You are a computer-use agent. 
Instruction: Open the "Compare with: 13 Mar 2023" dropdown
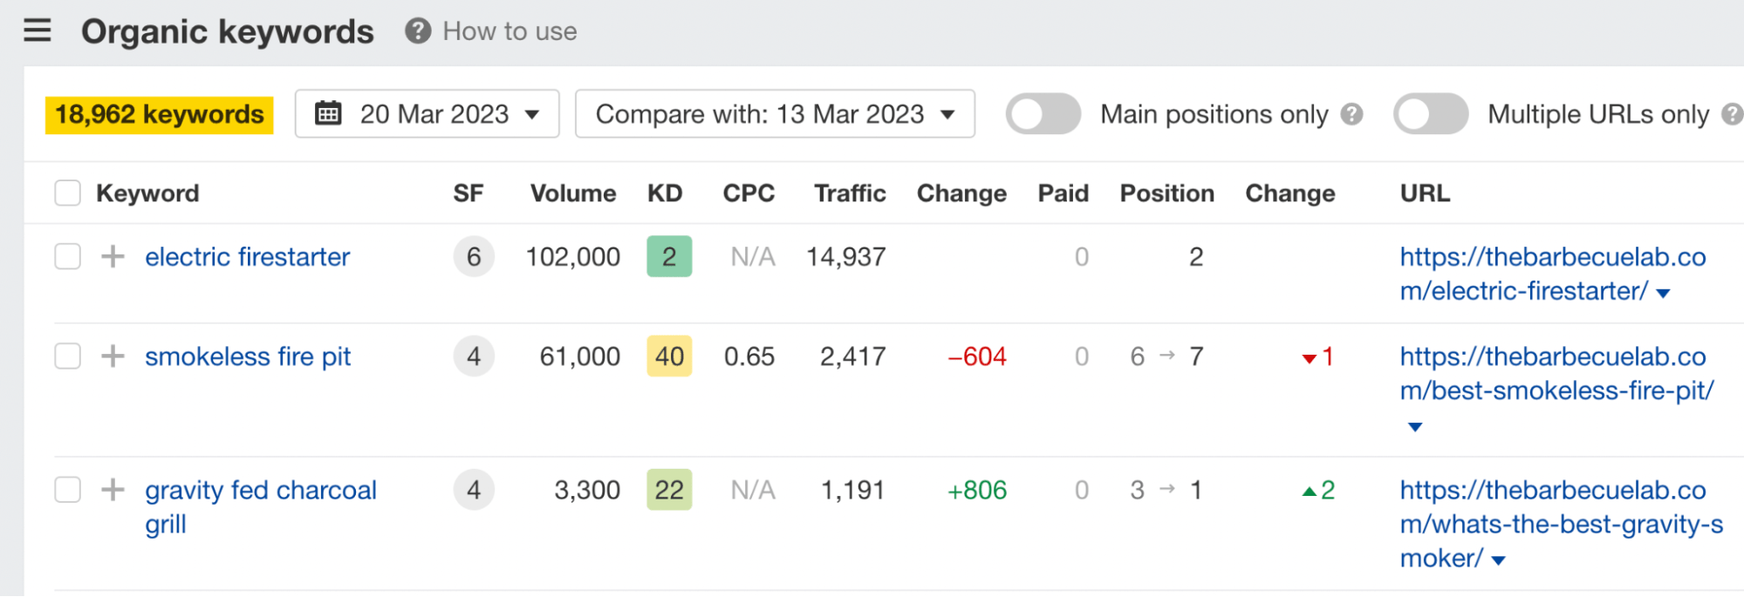tap(773, 113)
